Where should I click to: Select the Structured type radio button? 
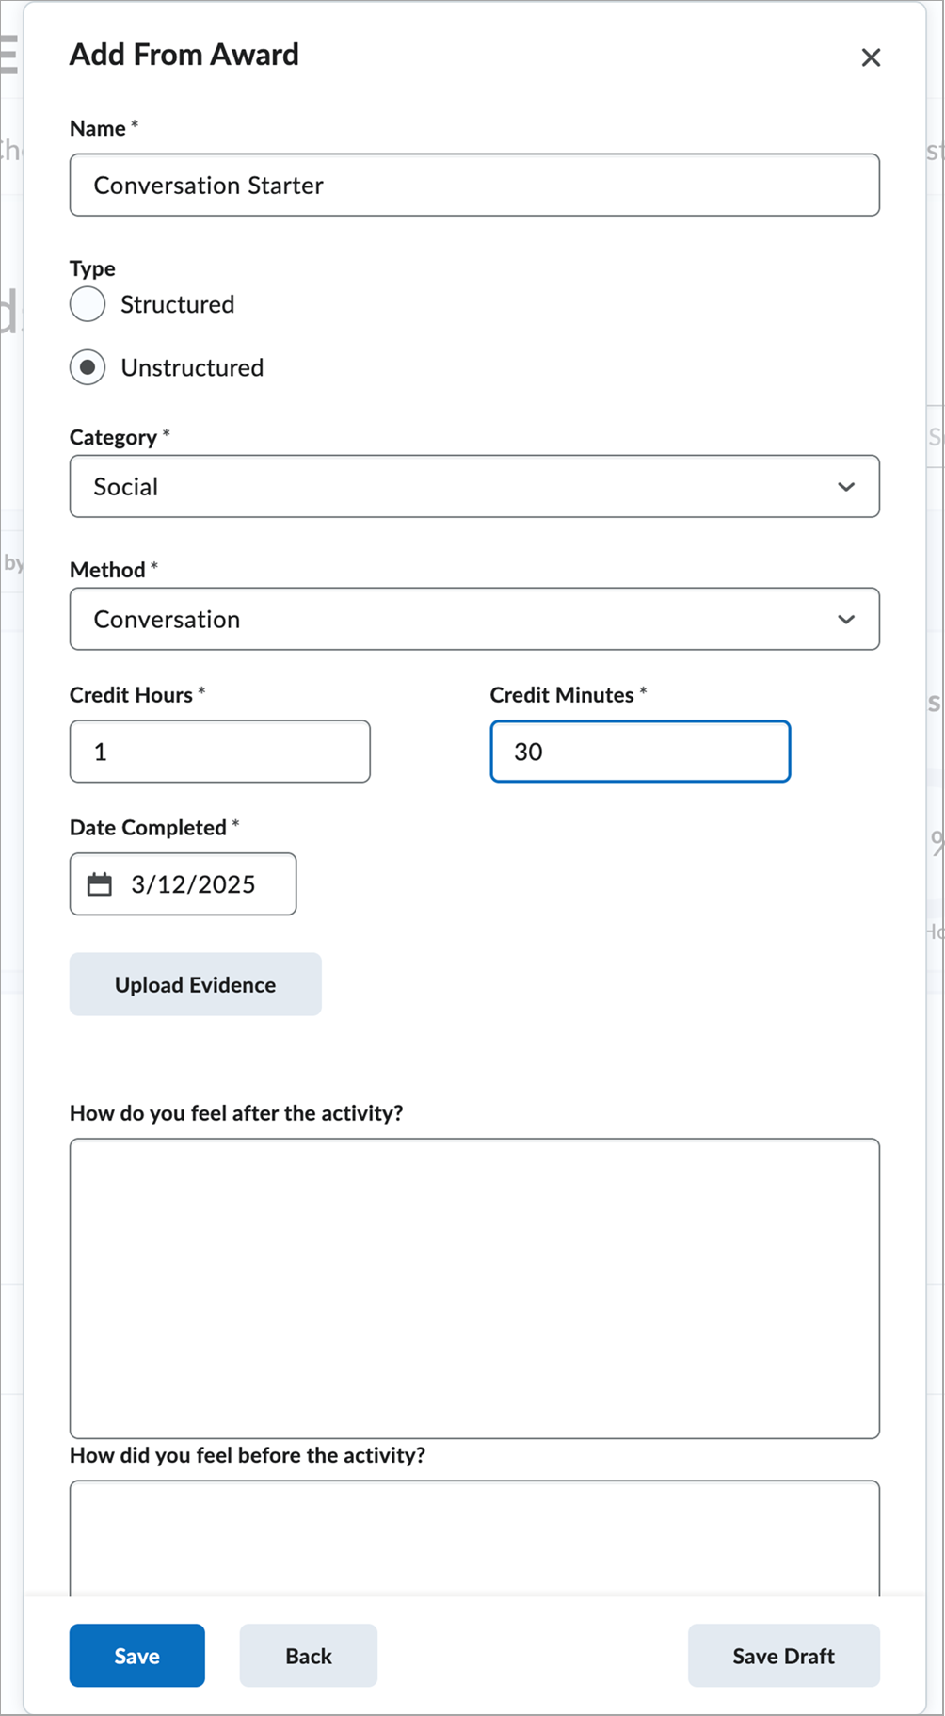point(88,304)
